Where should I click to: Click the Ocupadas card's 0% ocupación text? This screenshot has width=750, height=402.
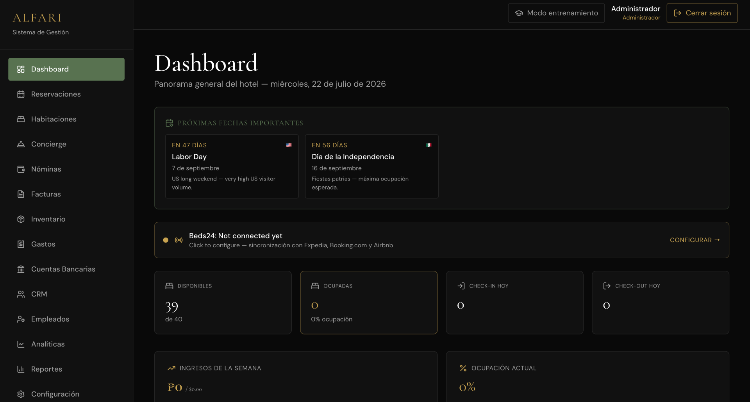pos(332,319)
